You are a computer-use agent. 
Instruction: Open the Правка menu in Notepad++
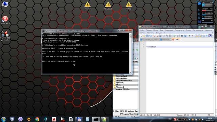click(149, 30)
